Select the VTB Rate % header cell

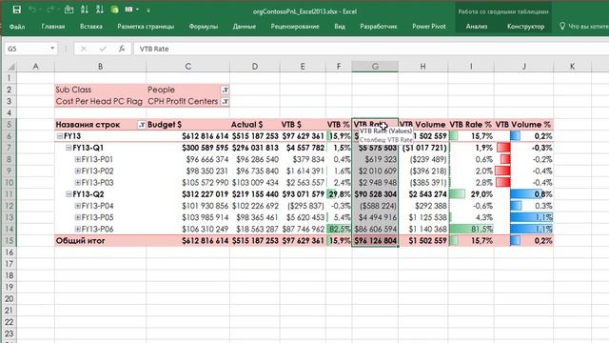(x=471, y=125)
